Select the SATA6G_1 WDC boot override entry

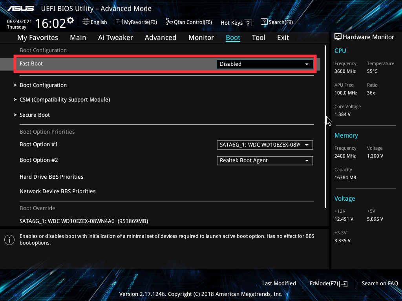84,221
